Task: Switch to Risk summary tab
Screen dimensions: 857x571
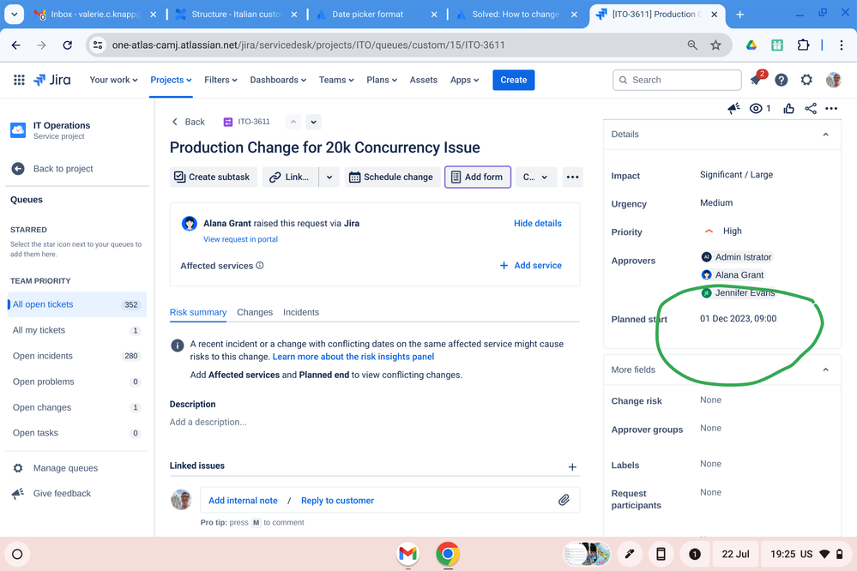Action: point(198,312)
